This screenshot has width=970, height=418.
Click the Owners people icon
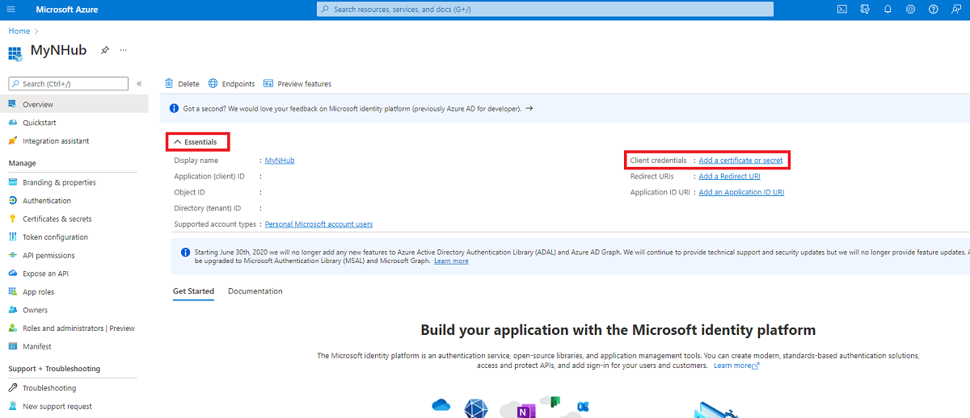(x=13, y=310)
